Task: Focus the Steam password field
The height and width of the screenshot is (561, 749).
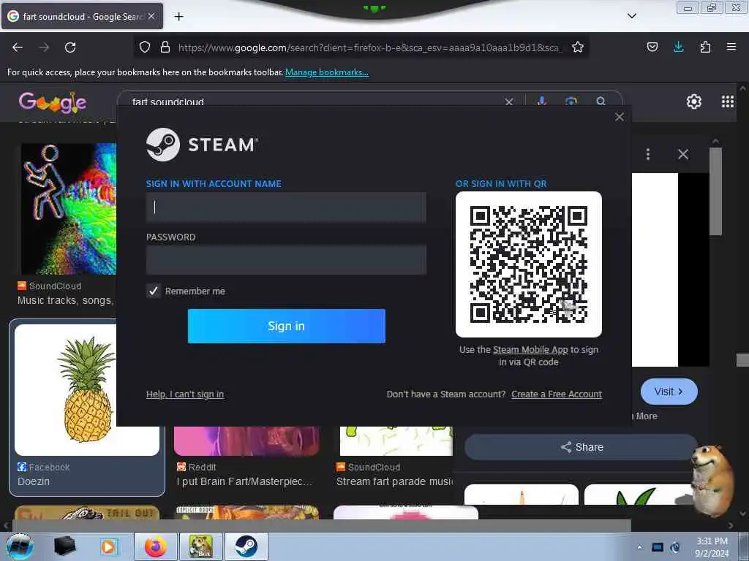Action: click(286, 260)
